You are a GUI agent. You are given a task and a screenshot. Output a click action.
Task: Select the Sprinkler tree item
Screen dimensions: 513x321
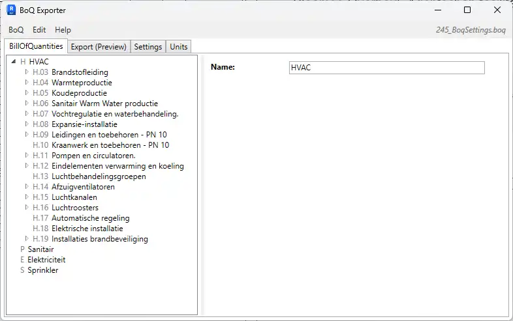pyautogui.click(x=42, y=270)
